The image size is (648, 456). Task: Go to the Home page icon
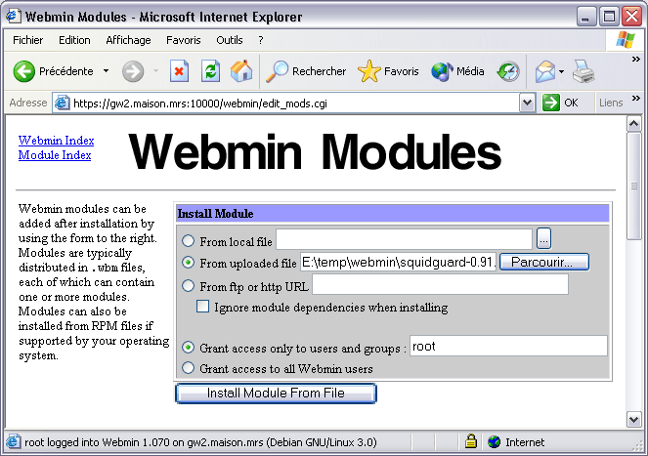(x=241, y=71)
